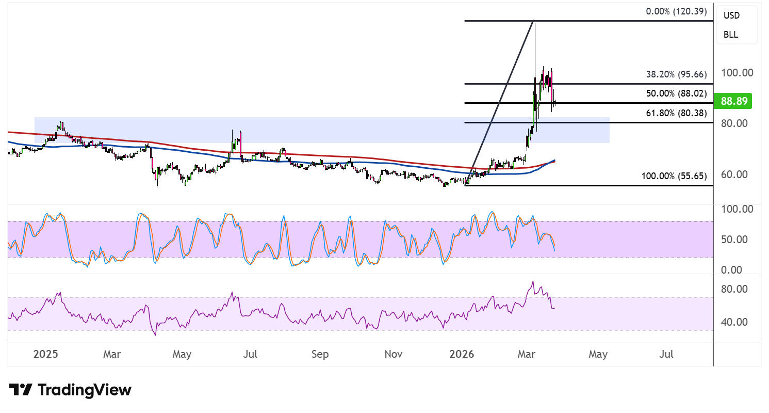This screenshot has height=413, width=769.
Task: Select the 2025 label on the time axis
Action: point(46,355)
